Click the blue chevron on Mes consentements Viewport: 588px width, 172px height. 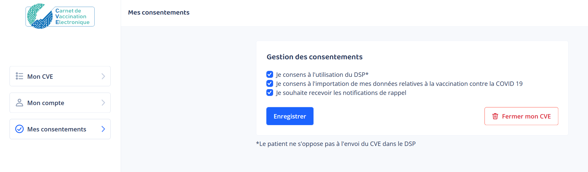click(x=103, y=129)
